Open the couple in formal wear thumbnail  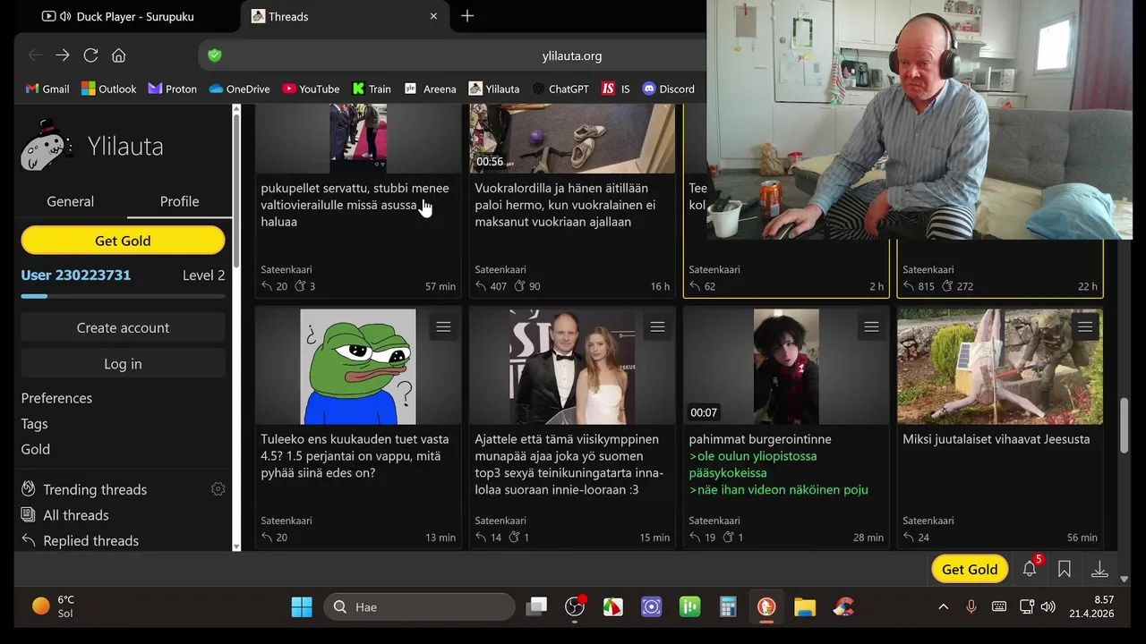point(572,367)
